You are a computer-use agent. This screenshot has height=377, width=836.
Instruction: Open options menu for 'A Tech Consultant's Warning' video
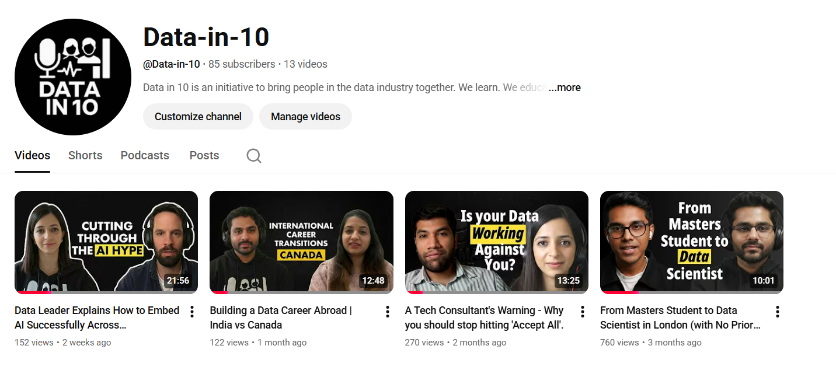pos(583,312)
